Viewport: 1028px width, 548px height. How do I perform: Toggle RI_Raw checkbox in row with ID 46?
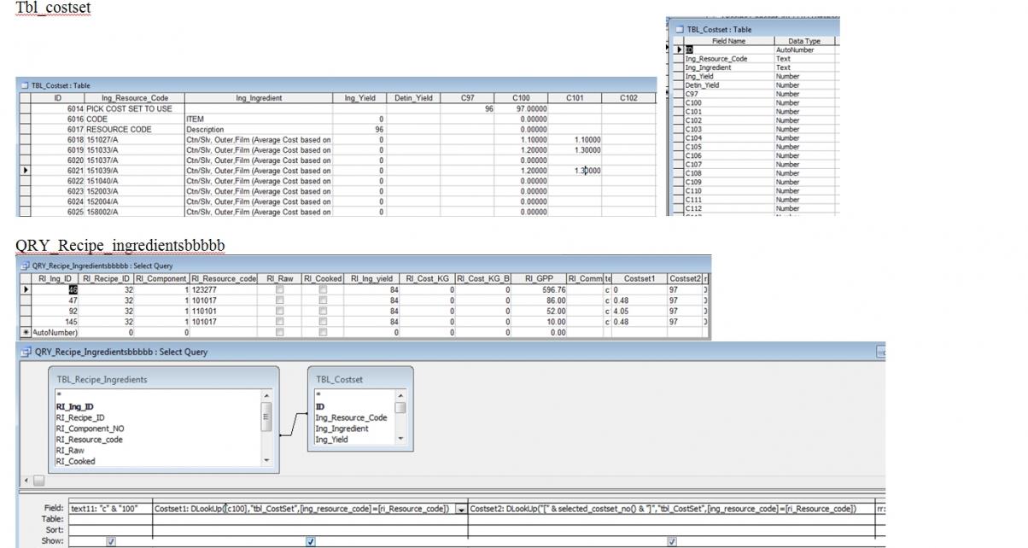coord(279,290)
